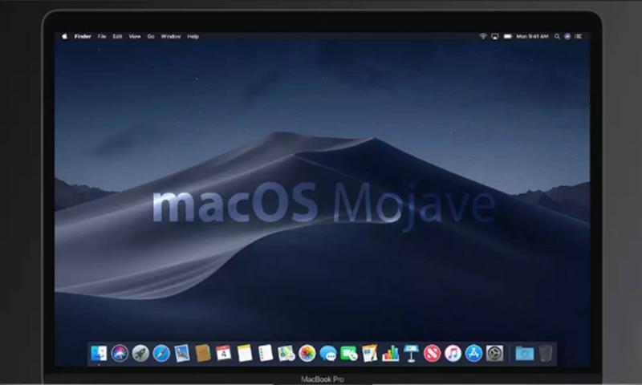Open System Preferences gear icon in Dock
This screenshot has height=385, width=642.
494,354
